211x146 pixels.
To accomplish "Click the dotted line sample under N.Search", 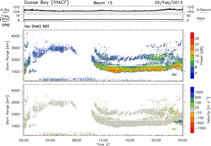I will [x=204, y=13].
